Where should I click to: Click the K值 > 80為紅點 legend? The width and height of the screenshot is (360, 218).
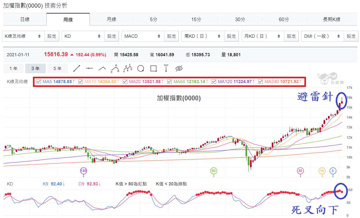pos(131,184)
